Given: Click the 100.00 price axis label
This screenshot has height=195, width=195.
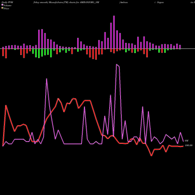Looking at the screenshot, I should tap(188, 145).
